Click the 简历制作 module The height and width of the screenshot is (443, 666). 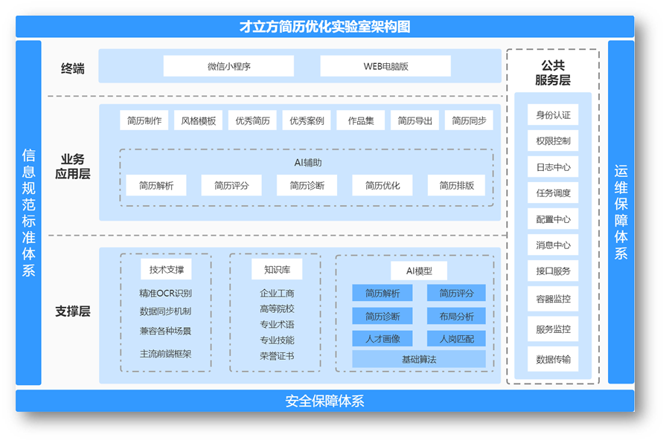(144, 120)
